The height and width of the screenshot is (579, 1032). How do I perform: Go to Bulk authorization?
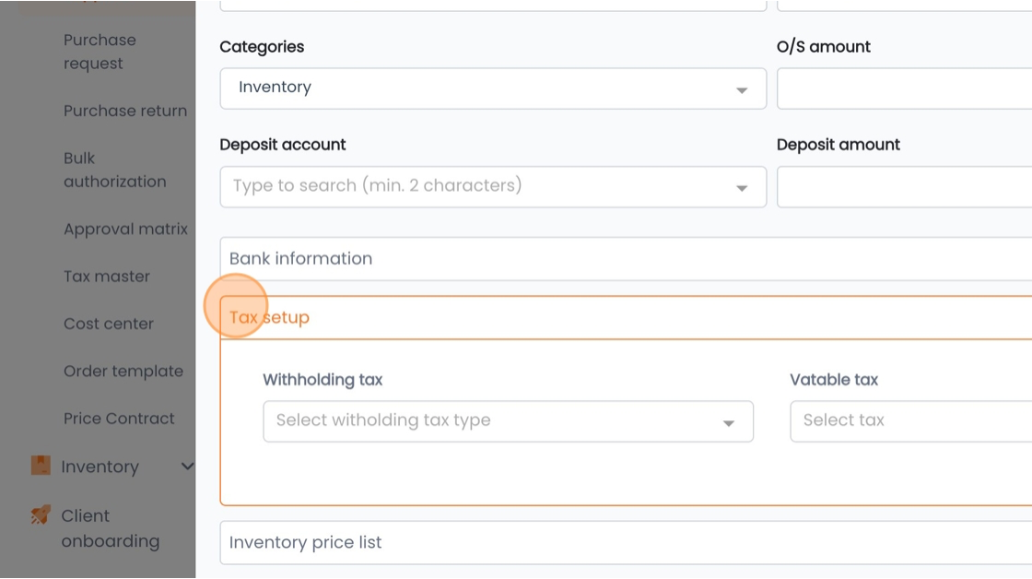pos(114,170)
